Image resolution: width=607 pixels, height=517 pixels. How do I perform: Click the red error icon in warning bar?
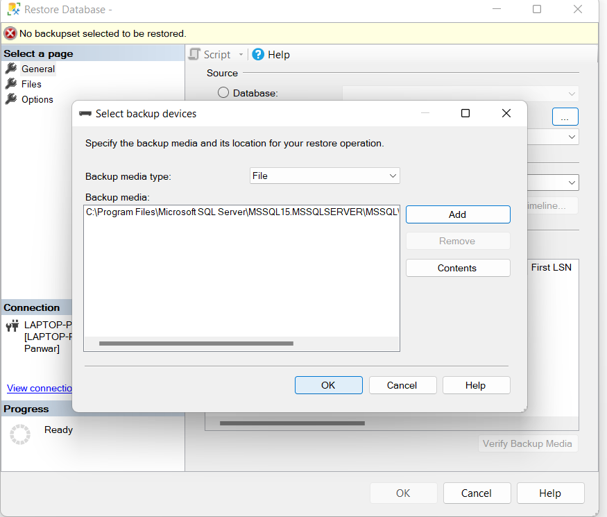click(10, 33)
